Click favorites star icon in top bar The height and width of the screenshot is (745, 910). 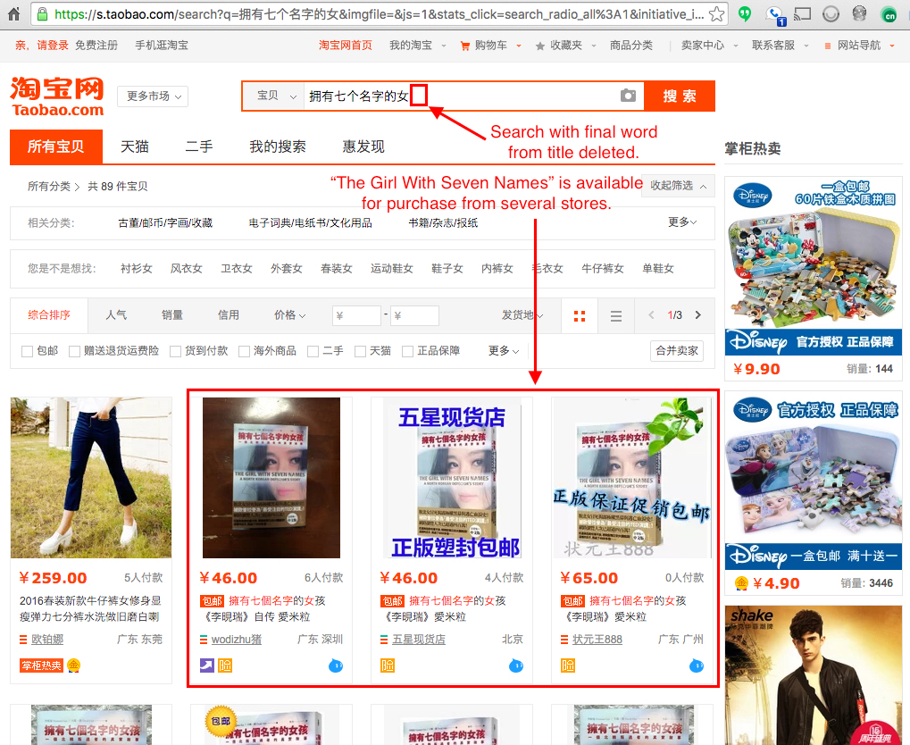pos(539,46)
